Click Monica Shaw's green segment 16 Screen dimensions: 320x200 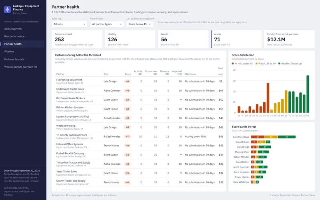263,152
